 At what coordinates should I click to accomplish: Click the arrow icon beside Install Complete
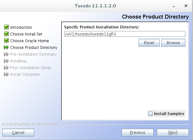pos(6,74)
